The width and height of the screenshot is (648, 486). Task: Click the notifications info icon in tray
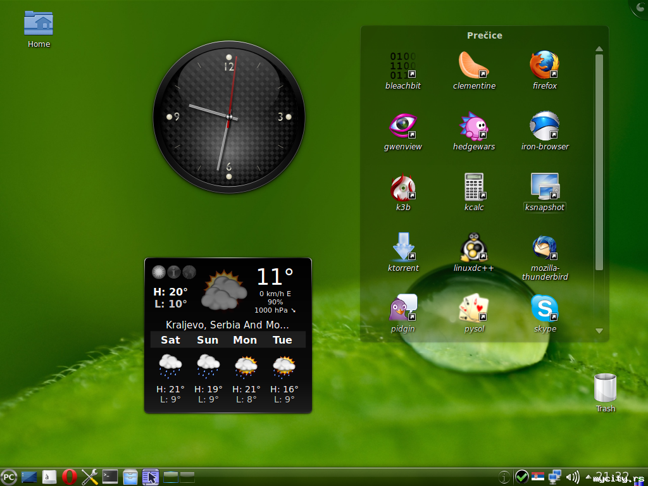click(504, 477)
